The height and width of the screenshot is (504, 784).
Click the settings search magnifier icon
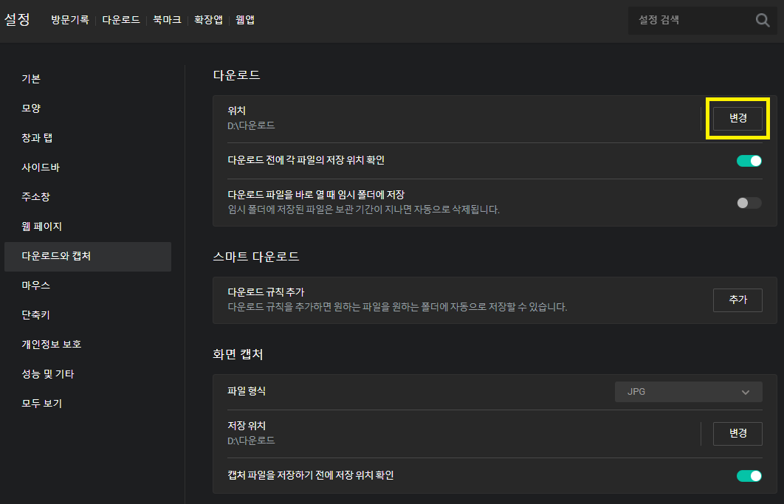pos(762,20)
